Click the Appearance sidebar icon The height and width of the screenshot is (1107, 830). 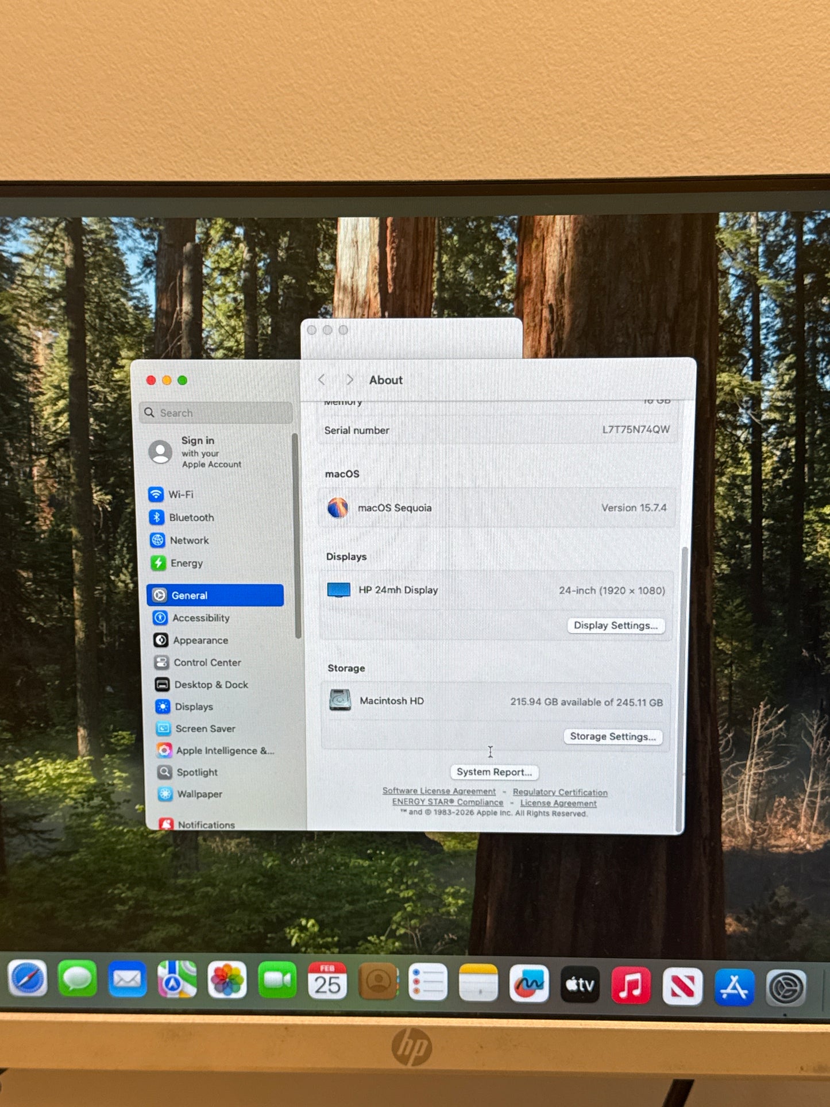(161, 640)
